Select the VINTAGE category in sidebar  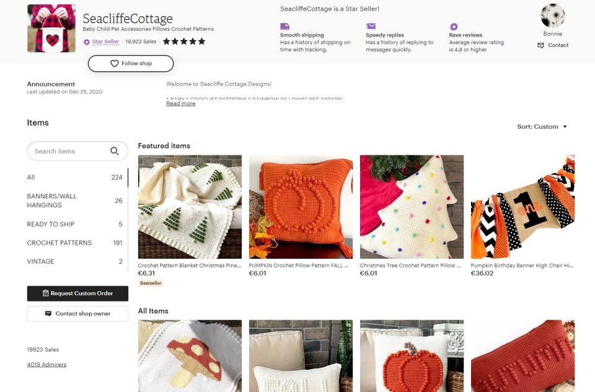40,261
